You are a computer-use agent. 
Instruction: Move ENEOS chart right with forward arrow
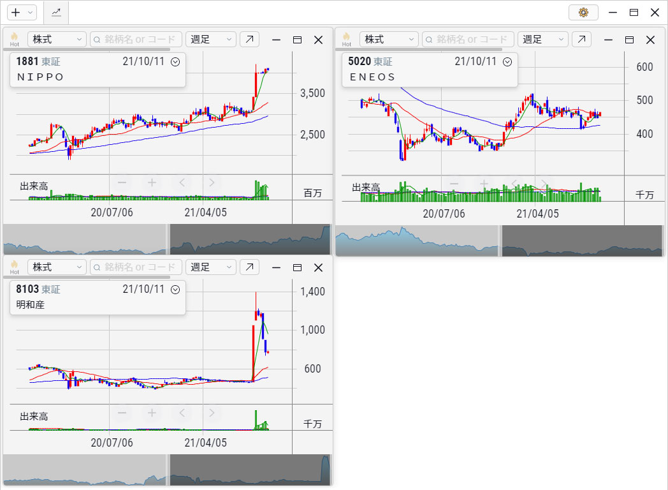(x=544, y=184)
